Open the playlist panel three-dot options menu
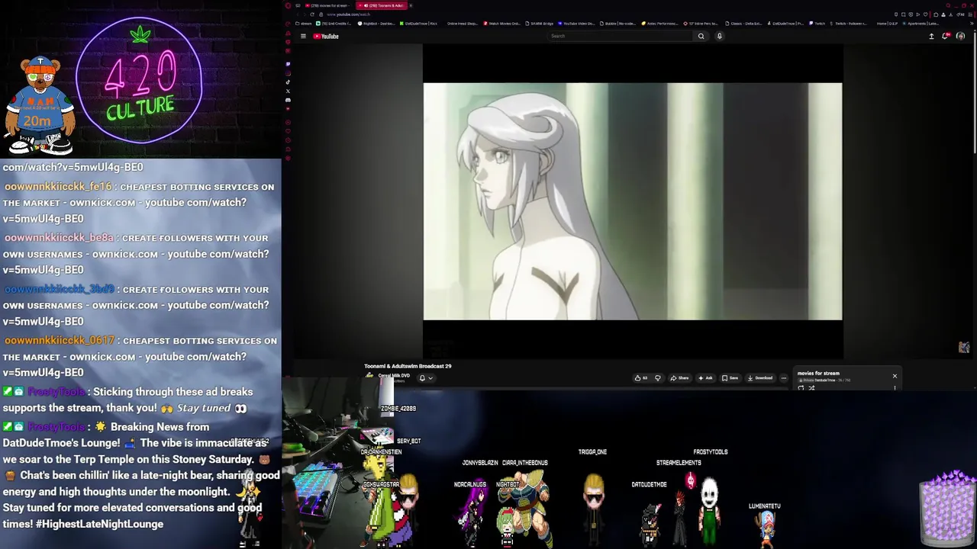Viewport: 977px width, 549px height. 895,387
